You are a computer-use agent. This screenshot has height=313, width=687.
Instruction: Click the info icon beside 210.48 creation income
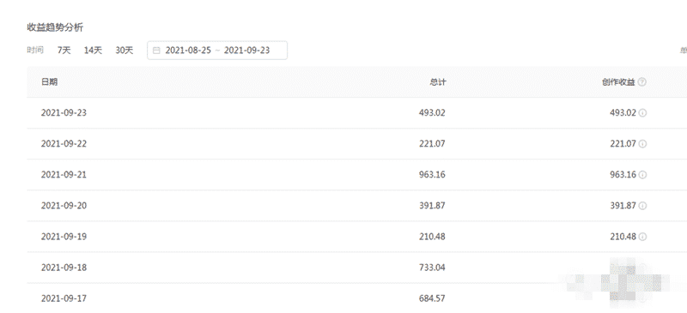click(x=642, y=237)
